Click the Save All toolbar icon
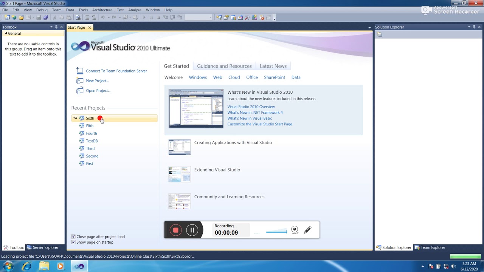 tap(45, 17)
